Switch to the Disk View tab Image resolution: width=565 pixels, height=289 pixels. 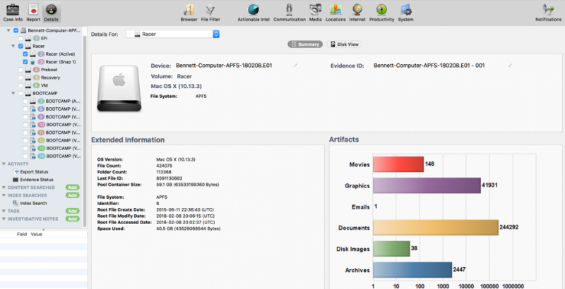pyautogui.click(x=345, y=44)
